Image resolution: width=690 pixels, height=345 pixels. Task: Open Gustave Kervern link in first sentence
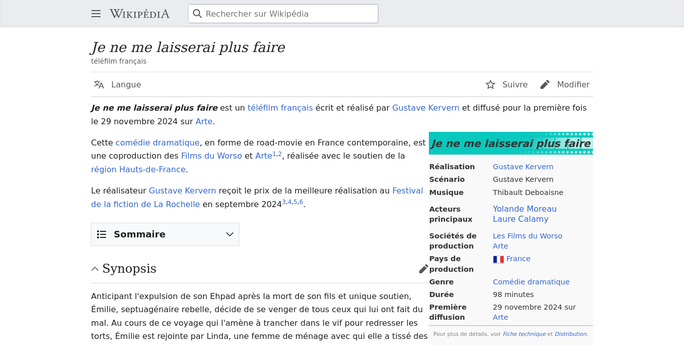(426, 108)
